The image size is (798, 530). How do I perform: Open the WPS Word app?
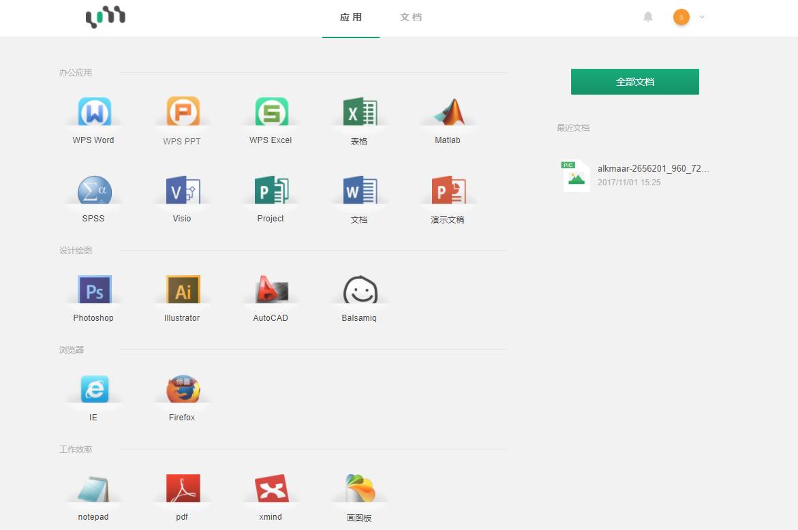(94, 112)
